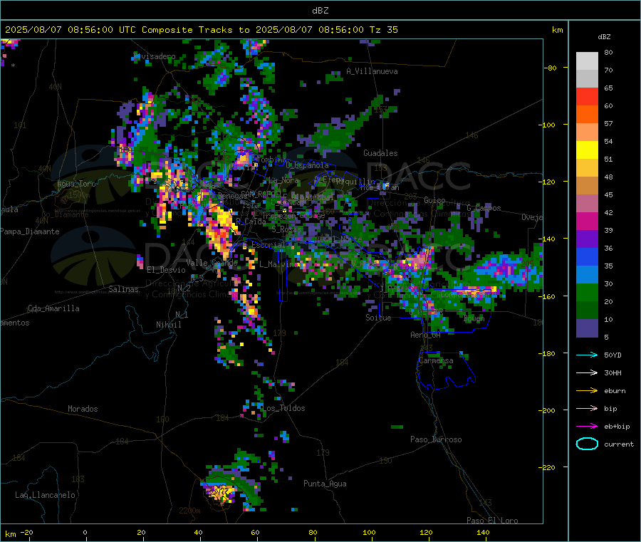
Task: Click the cyan 'current' ellipse legend icon
Action: tap(587, 444)
